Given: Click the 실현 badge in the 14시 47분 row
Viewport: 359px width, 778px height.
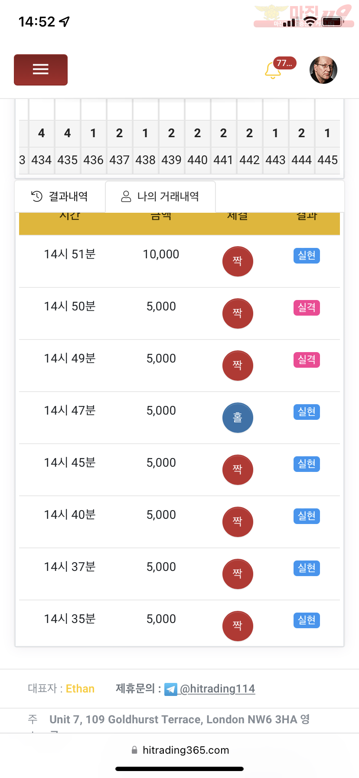Looking at the screenshot, I should [x=307, y=412].
